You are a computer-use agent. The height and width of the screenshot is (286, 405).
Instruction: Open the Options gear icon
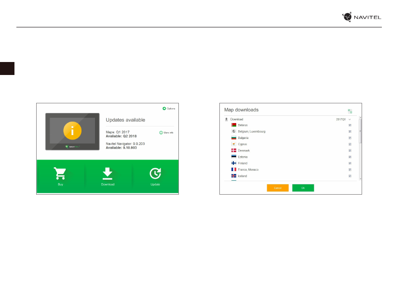(x=164, y=108)
